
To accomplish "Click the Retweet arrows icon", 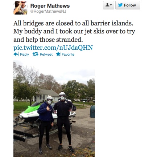I will click(36, 54).
